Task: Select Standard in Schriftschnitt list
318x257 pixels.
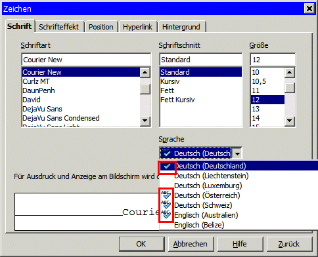Action: (x=201, y=72)
